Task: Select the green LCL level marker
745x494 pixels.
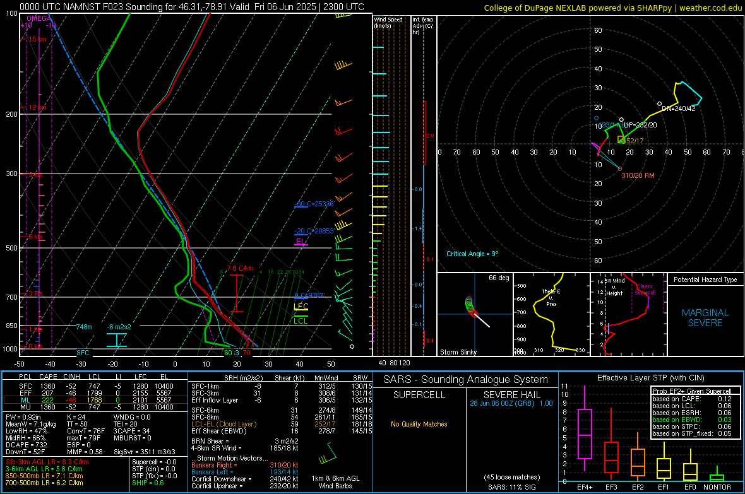Action: (x=301, y=321)
